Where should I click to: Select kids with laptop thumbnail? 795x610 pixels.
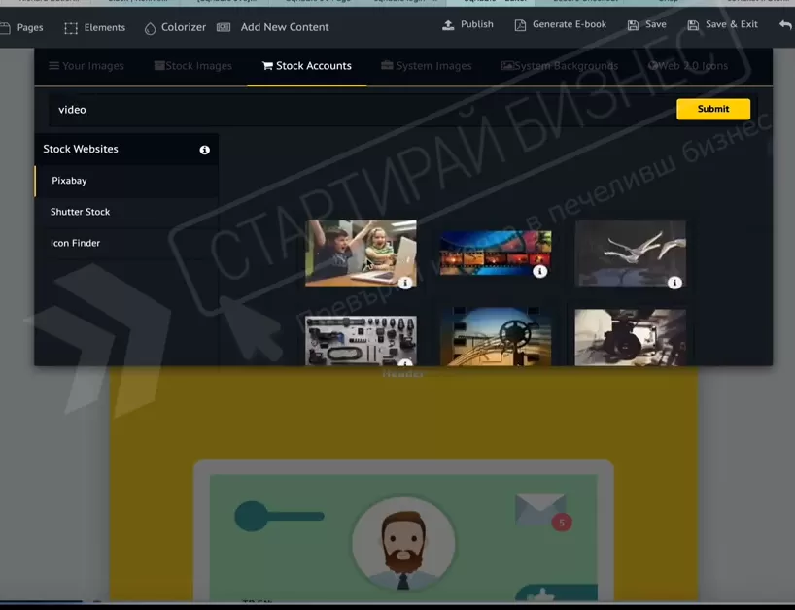[361, 253]
